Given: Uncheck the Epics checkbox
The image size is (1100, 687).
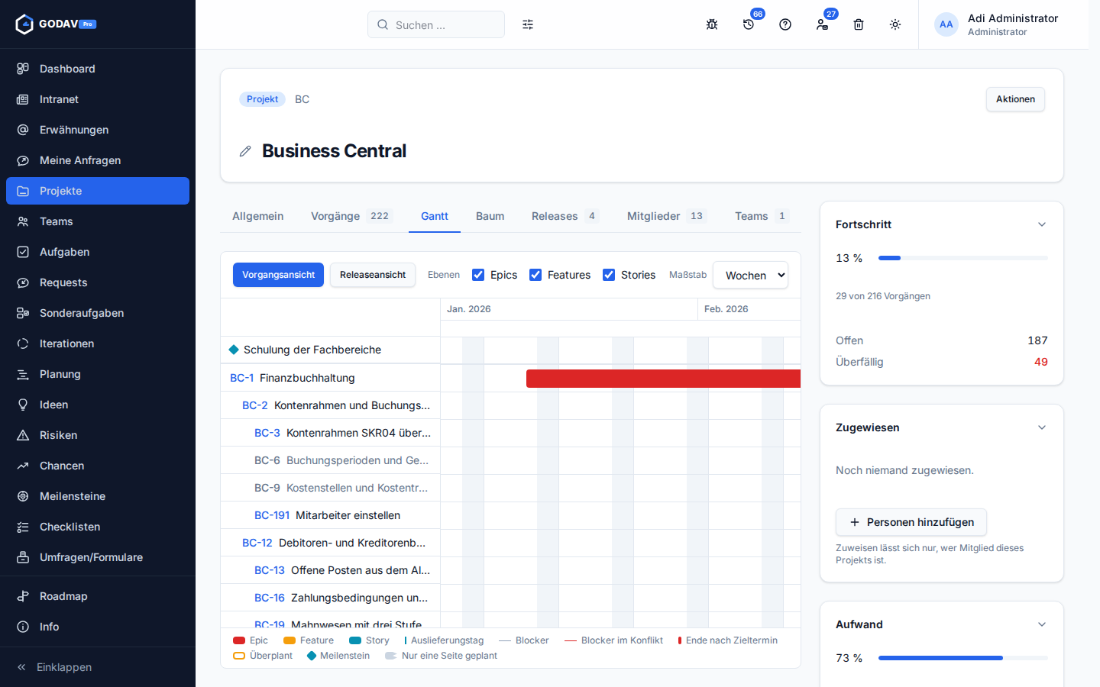Looking at the screenshot, I should point(478,275).
